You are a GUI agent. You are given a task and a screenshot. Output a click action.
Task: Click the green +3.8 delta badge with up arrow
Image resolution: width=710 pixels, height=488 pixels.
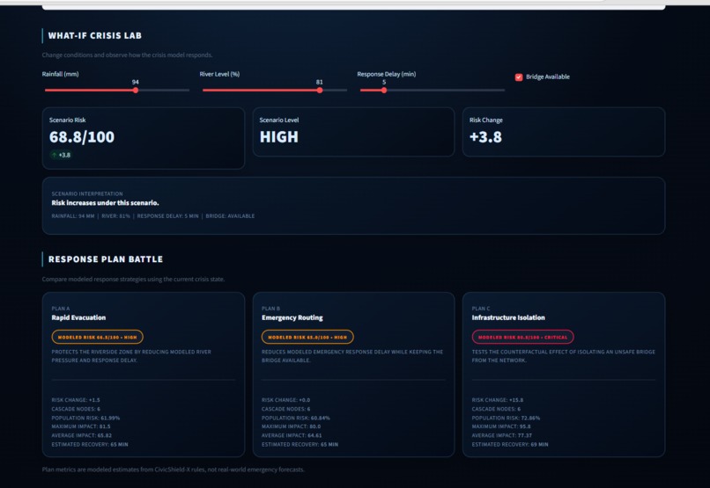(61, 155)
